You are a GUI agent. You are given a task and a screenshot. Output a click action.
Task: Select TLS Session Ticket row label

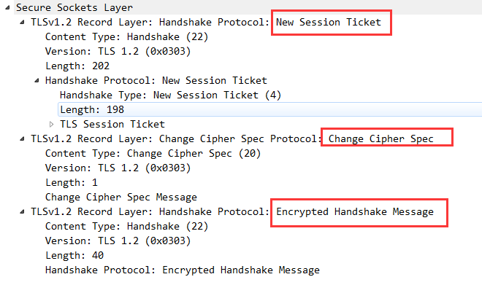coord(112,124)
